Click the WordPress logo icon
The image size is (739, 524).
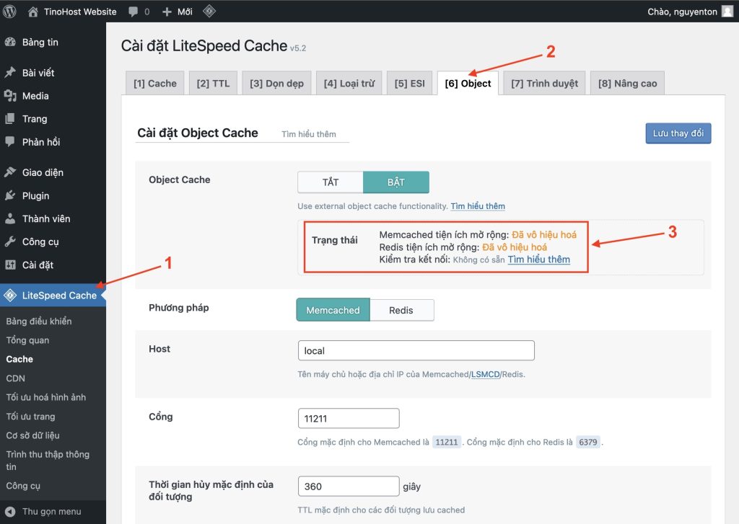(x=10, y=12)
